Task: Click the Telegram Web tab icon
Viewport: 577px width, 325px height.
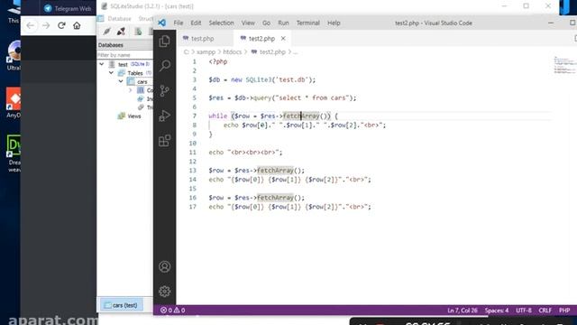Action: (x=48, y=8)
